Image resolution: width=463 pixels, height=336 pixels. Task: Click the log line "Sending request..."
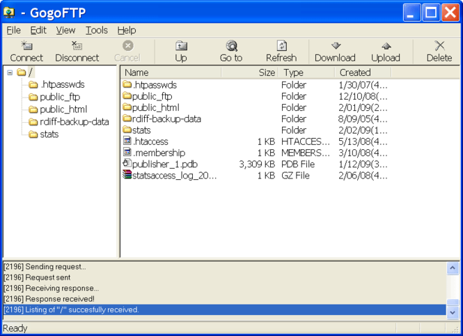pos(45,267)
